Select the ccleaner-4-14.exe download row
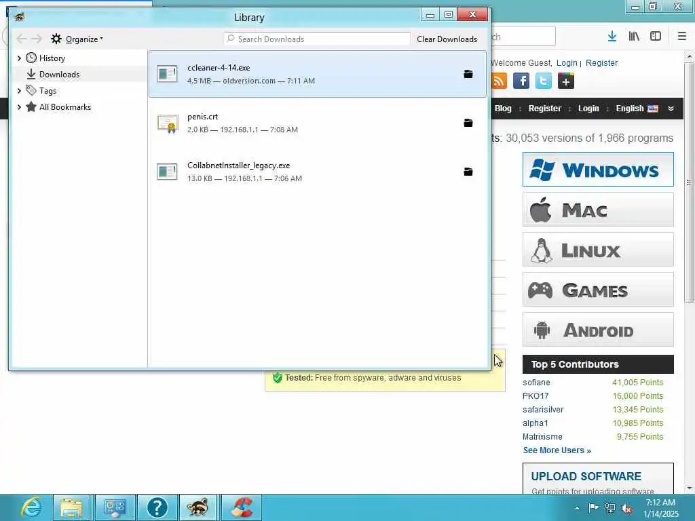The width and height of the screenshot is (695, 521). 318,74
